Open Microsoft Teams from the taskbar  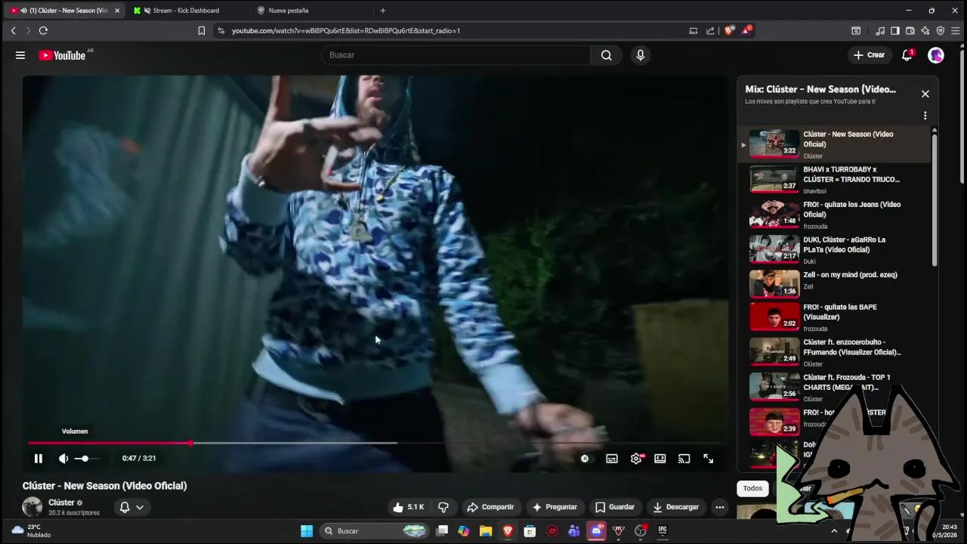click(574, 531)
